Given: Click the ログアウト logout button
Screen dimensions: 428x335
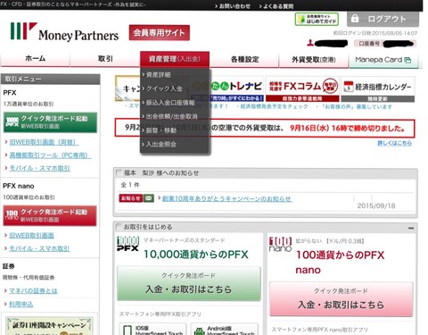Looking at the screenshot, I should (383, 19).
